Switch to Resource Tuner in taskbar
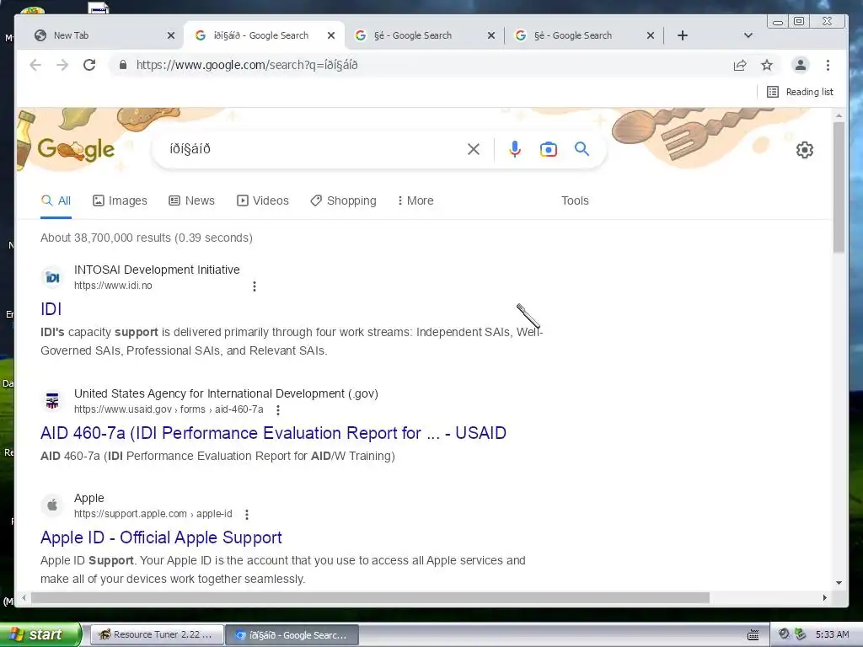Screen dimensions: 863x647 (156, 635)
